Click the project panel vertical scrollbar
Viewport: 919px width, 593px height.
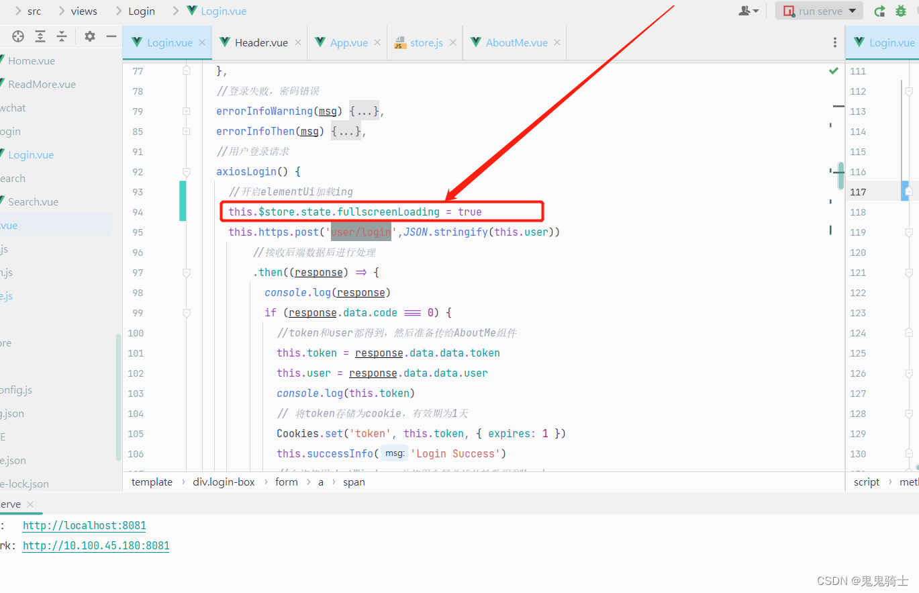tap(118, 396)
